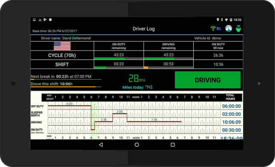Viewport: 275px width, 167px height.
Task: Select the DRIVING graph row label
Action: (x=36, y=122)
